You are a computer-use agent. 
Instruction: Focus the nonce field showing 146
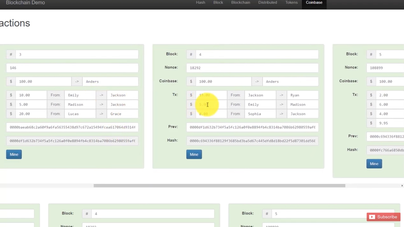click(x=72, y=68)
